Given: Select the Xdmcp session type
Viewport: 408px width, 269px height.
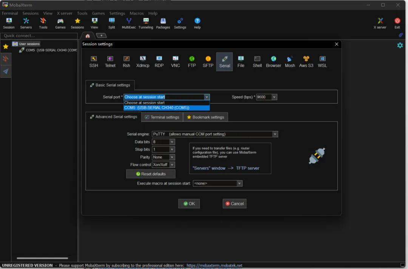Looking at the screenshot, I should pos(142,61).
